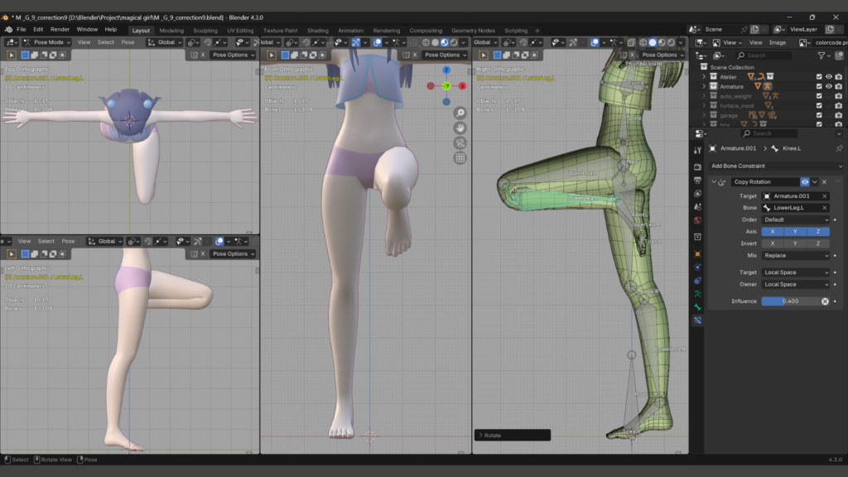The image size is (848, 477).
Task: Pin the properties editor context
Action: [x=838, y=149]
